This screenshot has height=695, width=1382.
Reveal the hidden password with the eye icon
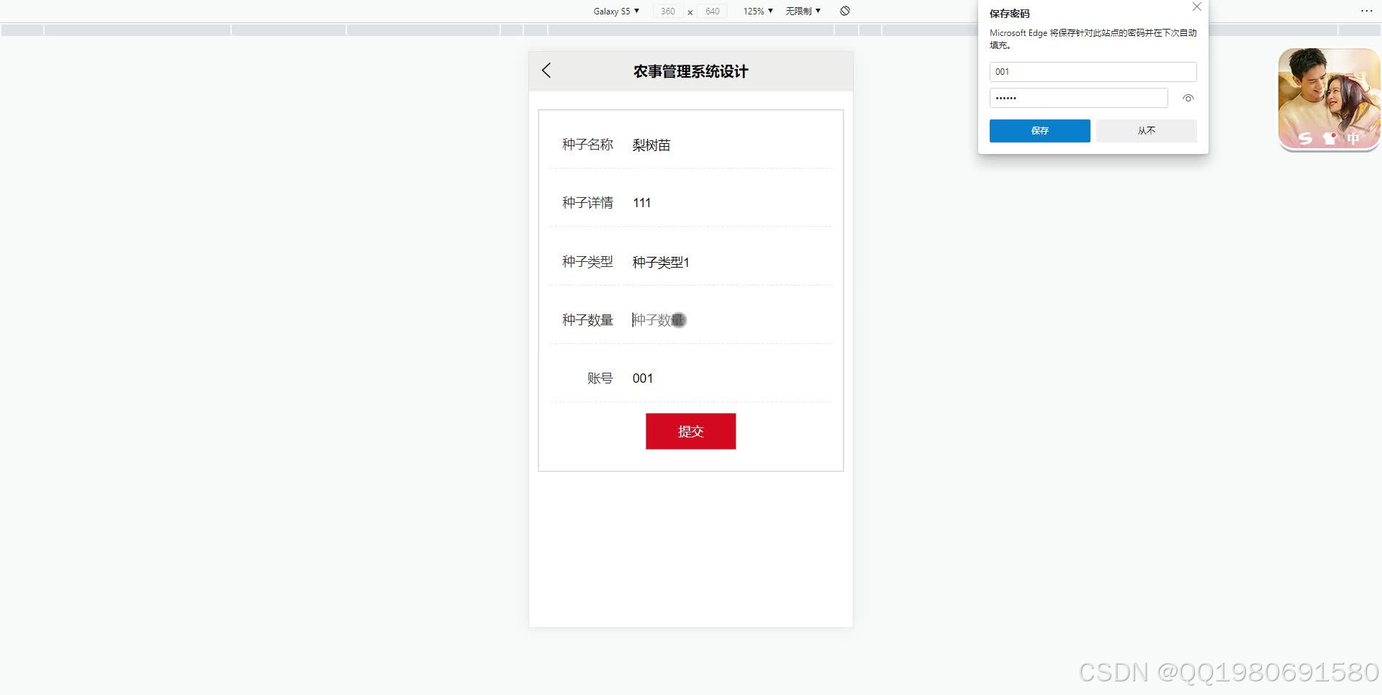pos(1188,98)
